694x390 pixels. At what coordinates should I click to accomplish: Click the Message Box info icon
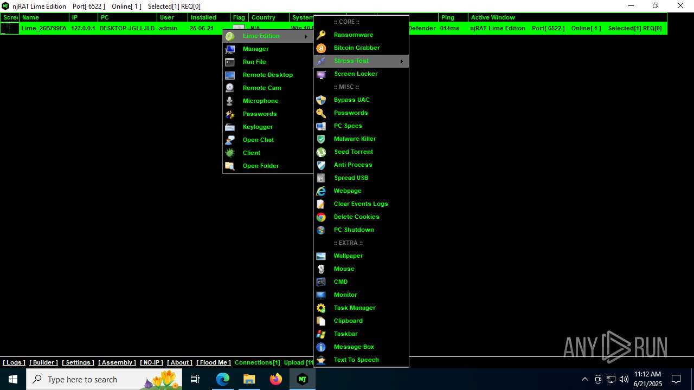(x=321, y=347)
